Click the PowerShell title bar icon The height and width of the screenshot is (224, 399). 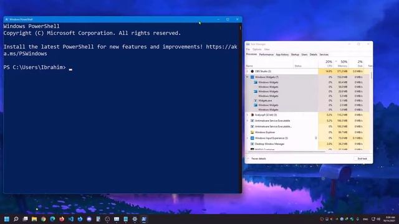coord(7,19)
